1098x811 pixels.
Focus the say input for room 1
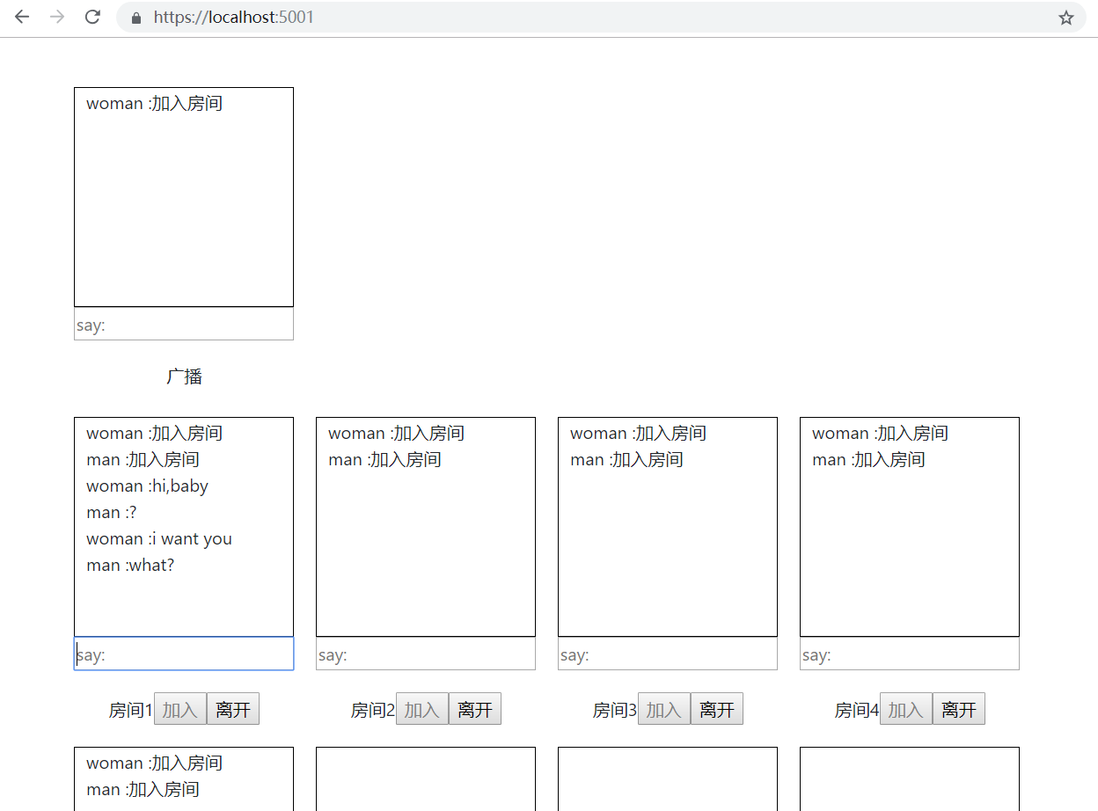tap(184, 654)
